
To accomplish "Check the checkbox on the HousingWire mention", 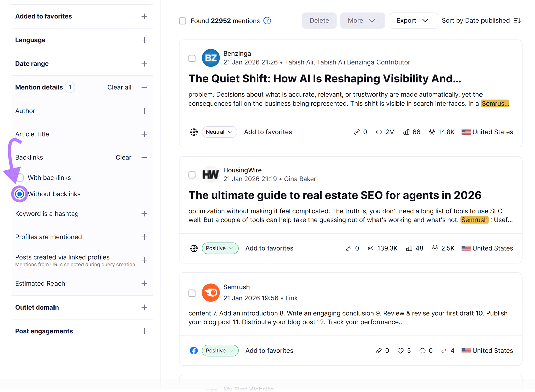I will 192,175.
